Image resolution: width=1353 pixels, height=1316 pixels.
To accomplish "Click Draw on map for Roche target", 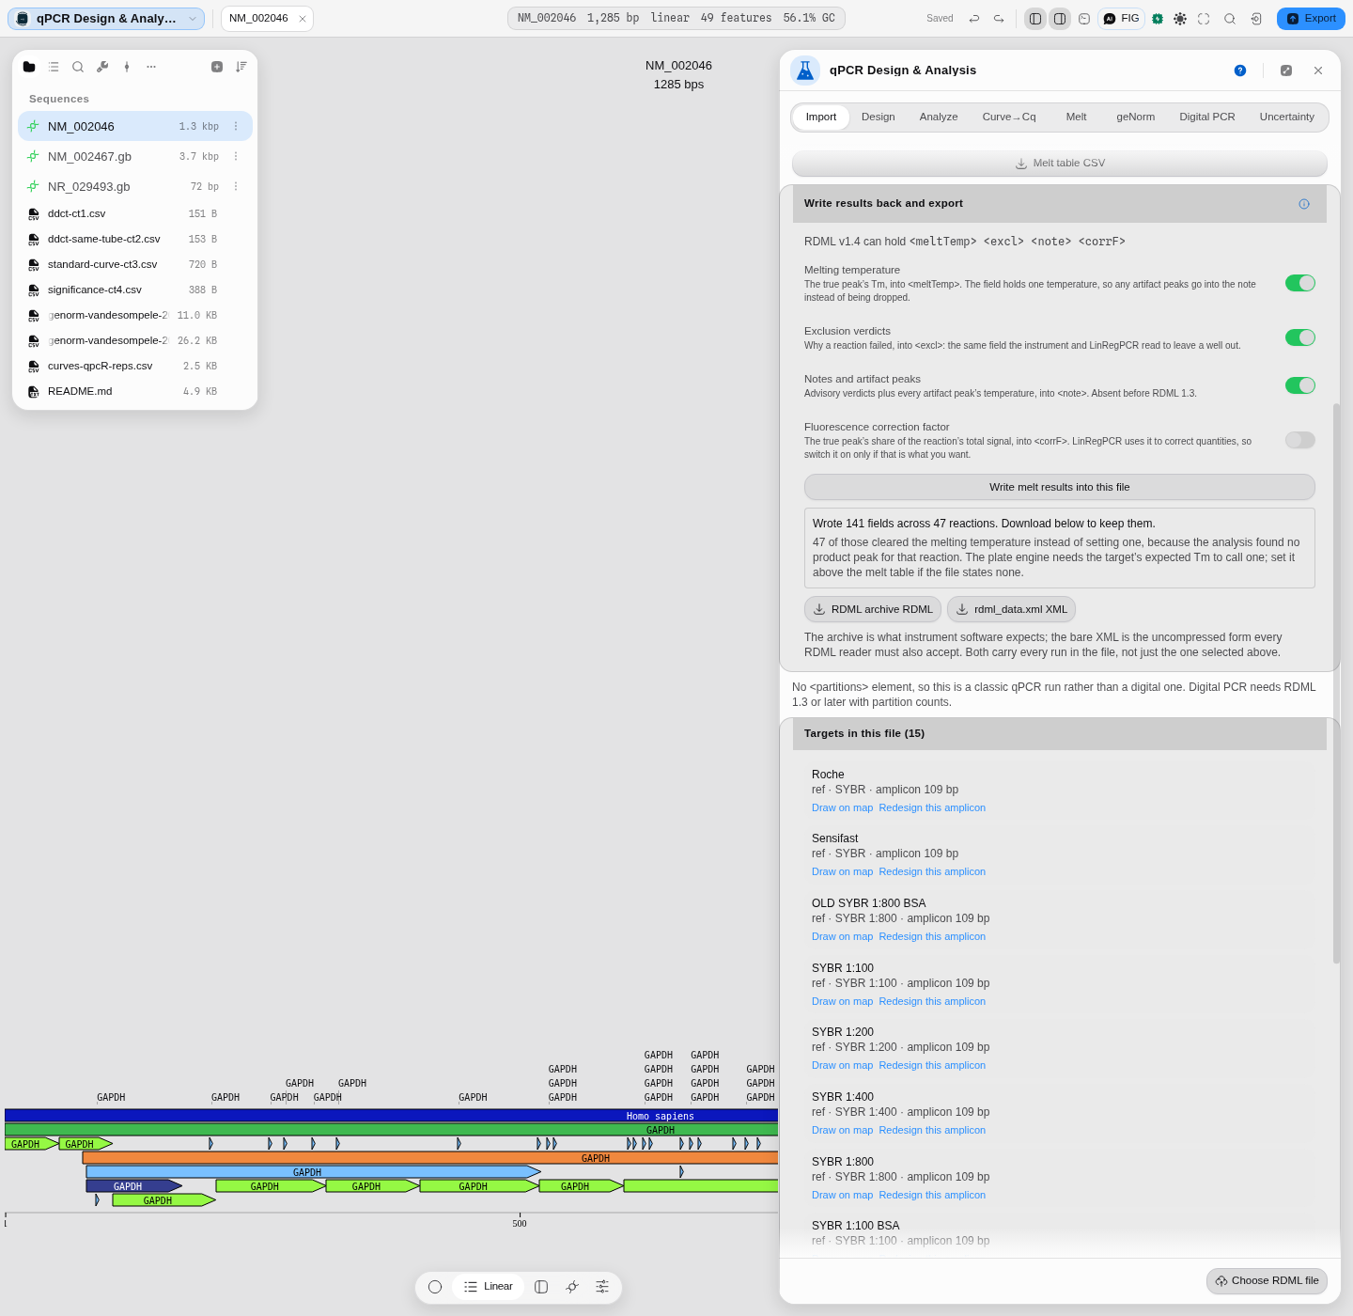I will point(843,807).
